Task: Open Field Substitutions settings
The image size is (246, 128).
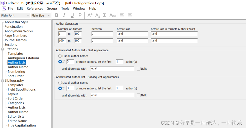Action: coord(22,89)
